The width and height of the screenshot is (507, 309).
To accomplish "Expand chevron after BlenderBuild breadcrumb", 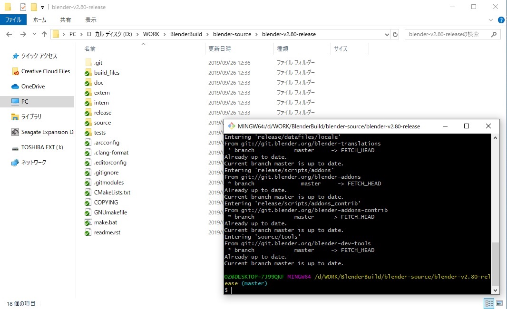I will point(207,34).
